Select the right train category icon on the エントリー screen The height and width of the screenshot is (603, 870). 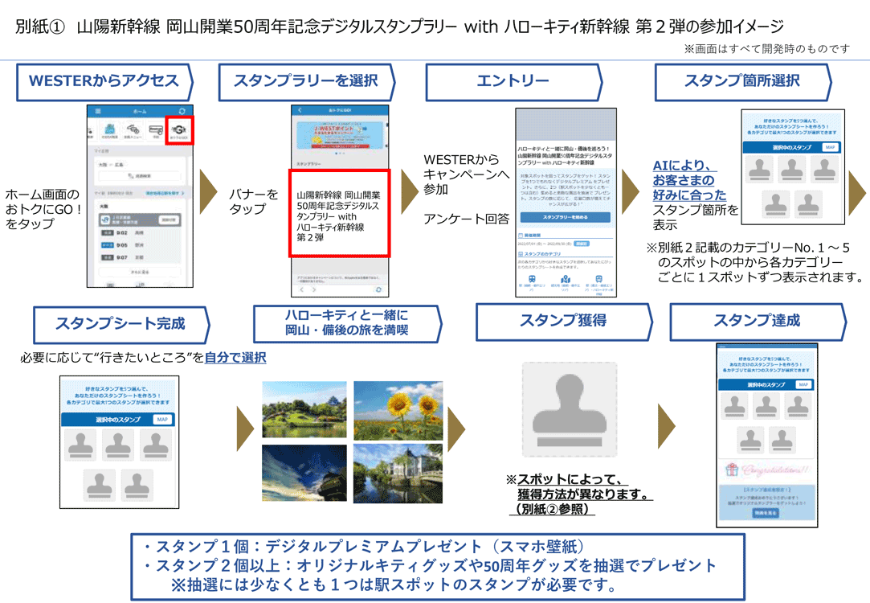(598, 279)
